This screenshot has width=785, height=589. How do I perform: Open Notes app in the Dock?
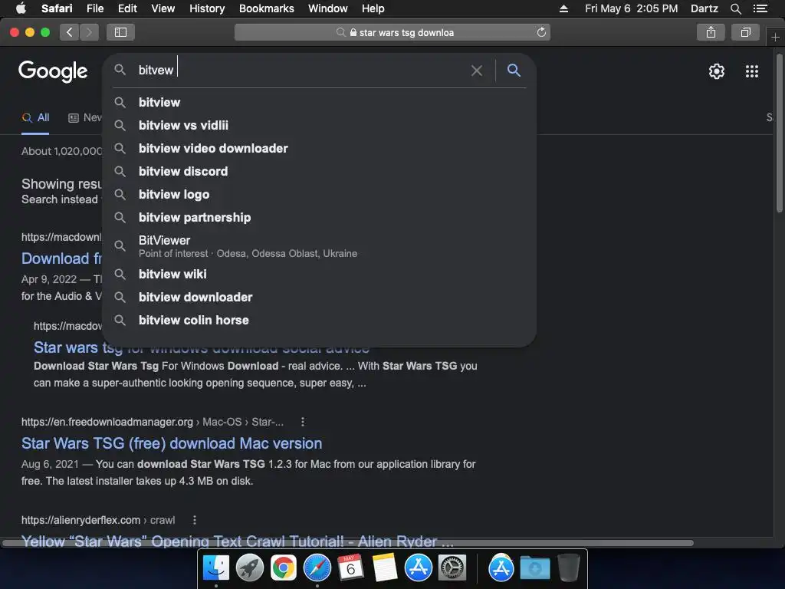[385, 568]
